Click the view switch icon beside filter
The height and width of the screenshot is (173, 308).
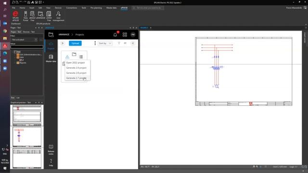click(125, 43)
